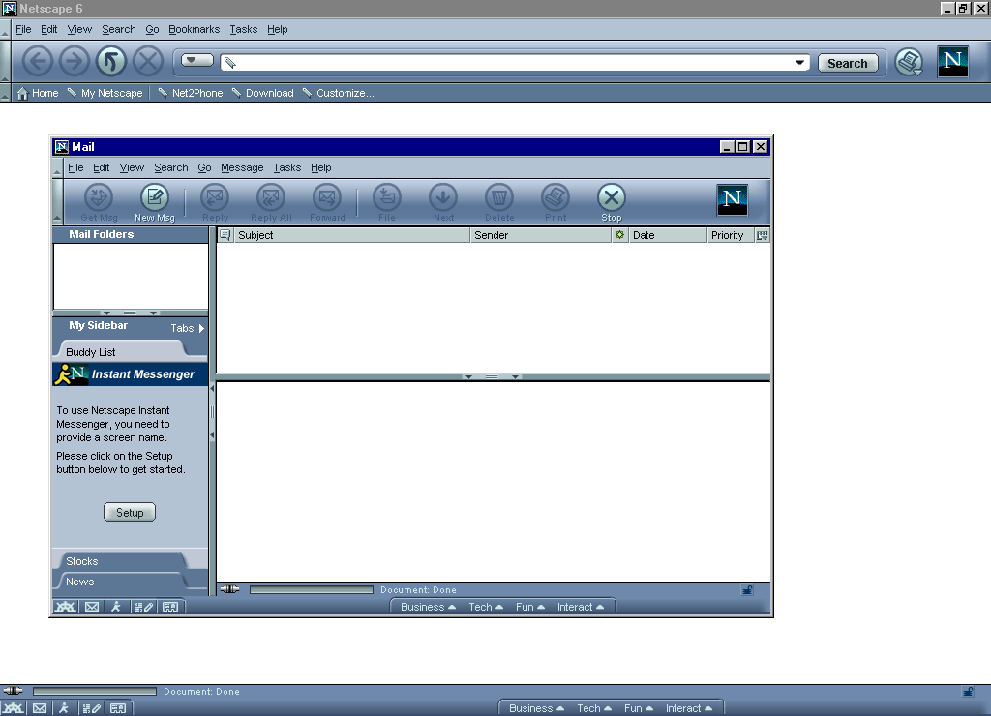Click Net2Phone link in personal toolbar

point(191,93)
